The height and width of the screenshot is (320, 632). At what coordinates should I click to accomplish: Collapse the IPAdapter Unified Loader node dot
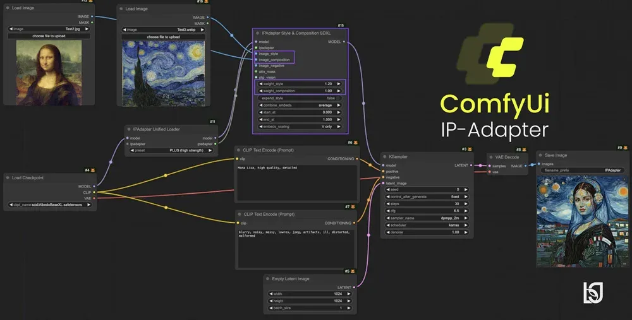(129, 129)
